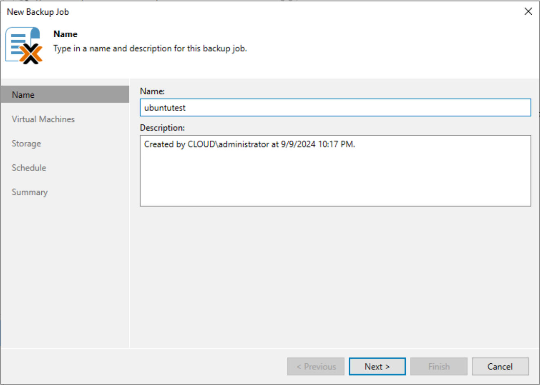This screenshot has width=540, height=385.
Task: Click inside the Name input field
Action: (286, 107)
